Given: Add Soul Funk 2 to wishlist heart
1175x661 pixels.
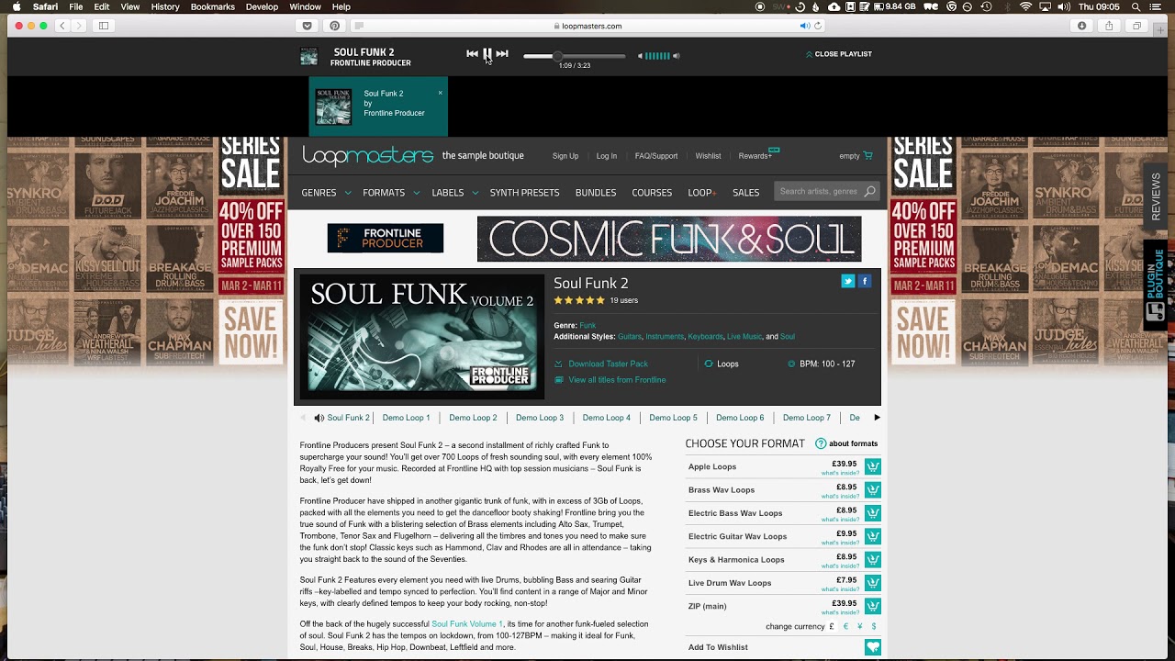Looking at the screenshot, I should pos(873,647).
